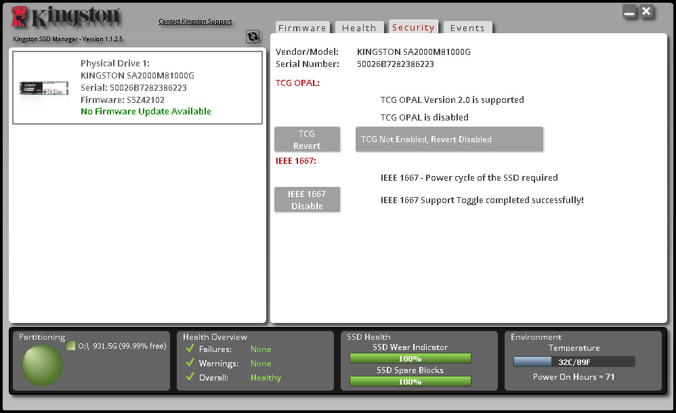
Task: Click the Warnings green checkmark icon
Action: pos(190,363)
